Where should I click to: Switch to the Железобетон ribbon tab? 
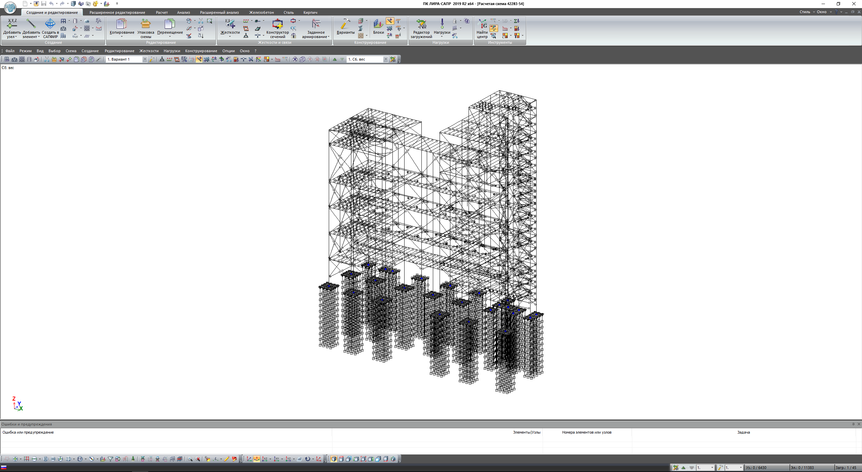coord(261,12)
